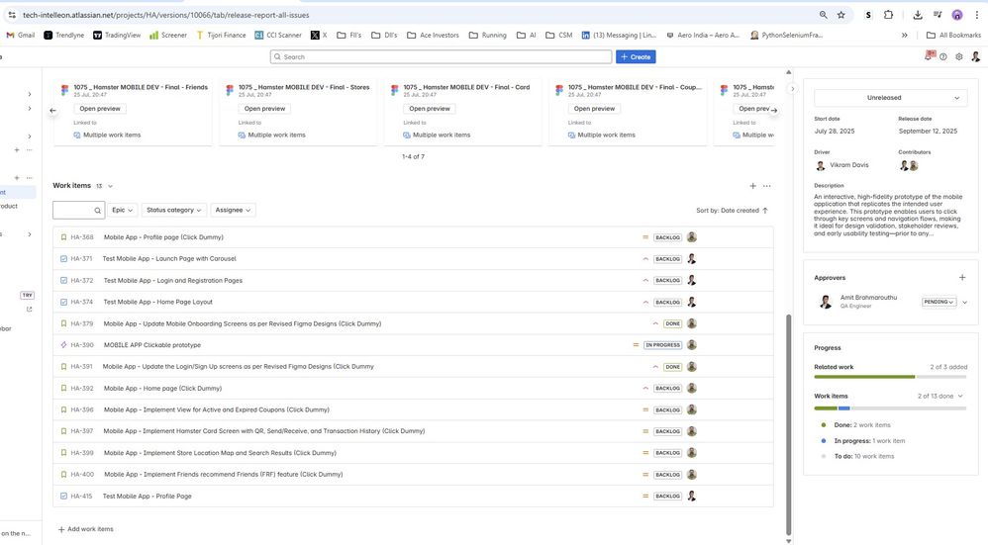Viewport: 988px width, 545px height.
Task: Expand 2 of 13 done chevron
Action: click(x=960, y=396)
